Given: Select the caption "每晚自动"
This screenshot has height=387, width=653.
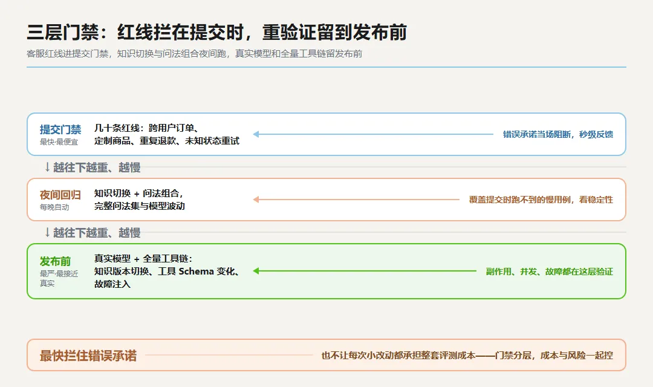Looking at the screenshot, I should tap(54, 207).
